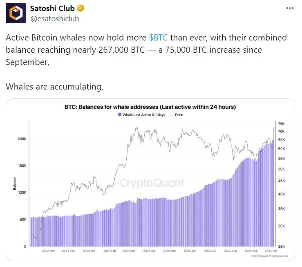Click the chart title about whale balances
Screen dimensions: 302x267
click(150, 107)
